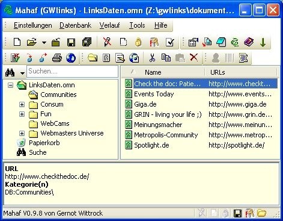The image size is (283, 221).
Task: Expand the Webmasters Universe folder
Action: (22, 133)
